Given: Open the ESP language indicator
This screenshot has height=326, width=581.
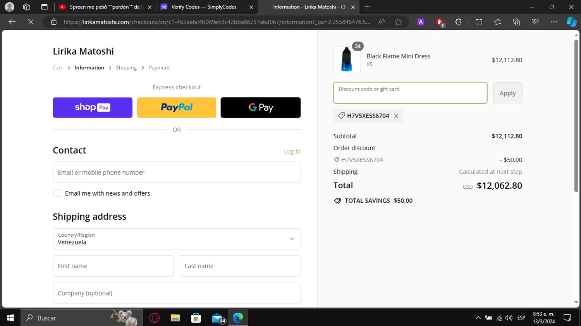Looking at the screenshot, I should click(521, 318).
